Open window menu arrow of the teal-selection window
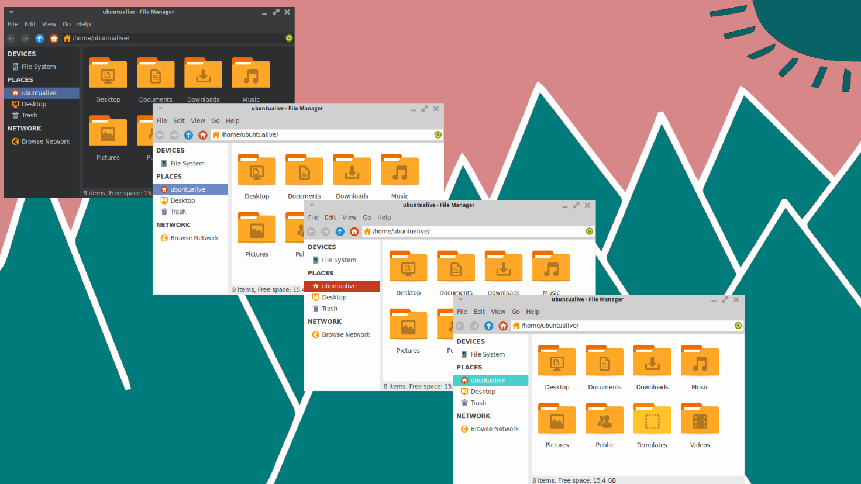This screenshot has width=861, height=484. pos(461,299)
